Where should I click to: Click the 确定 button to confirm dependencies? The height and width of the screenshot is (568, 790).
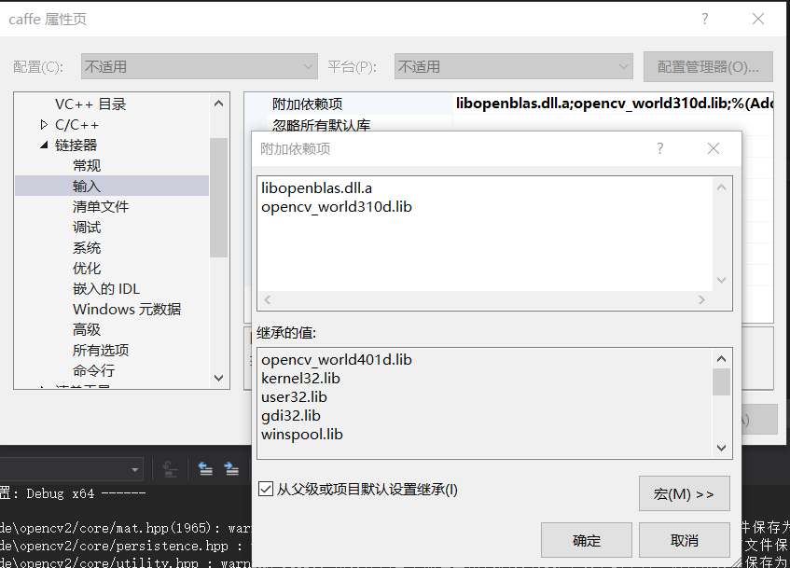point(586,540)
